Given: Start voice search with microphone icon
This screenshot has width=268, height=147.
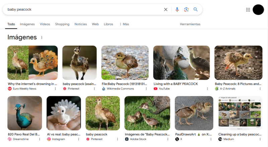Looking at the screenshot, I should pos(177,10).
